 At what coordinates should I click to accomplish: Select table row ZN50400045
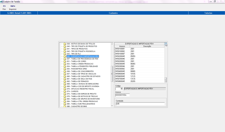(x=139, y=71)
